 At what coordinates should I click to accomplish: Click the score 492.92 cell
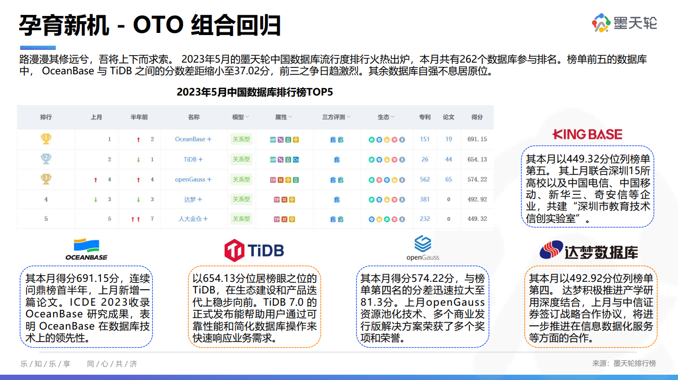pos(477,200)
